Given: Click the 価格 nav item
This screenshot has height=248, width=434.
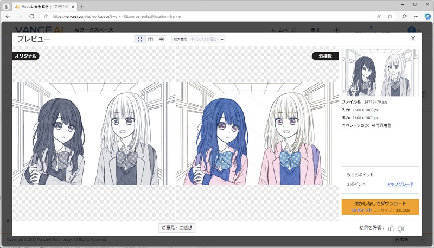Looking at the screenshot, I should (x=315, y=30).
